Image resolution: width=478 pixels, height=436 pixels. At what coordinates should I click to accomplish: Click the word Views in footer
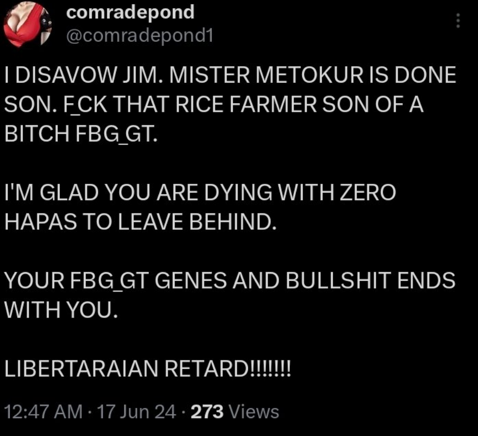(254, 411)
